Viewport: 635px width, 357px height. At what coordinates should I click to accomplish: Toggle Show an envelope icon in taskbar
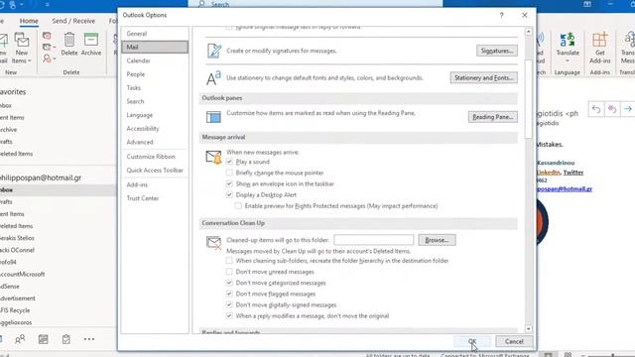(229, 183)
